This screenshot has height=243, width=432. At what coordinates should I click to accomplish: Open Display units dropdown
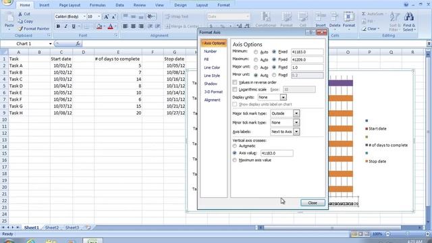pyautogui.click(x=283, y=97)
